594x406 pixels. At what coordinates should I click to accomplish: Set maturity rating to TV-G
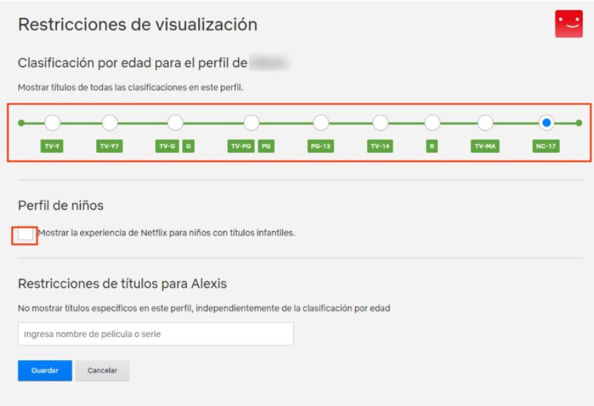pyautogui.click(x=175, y=123)
